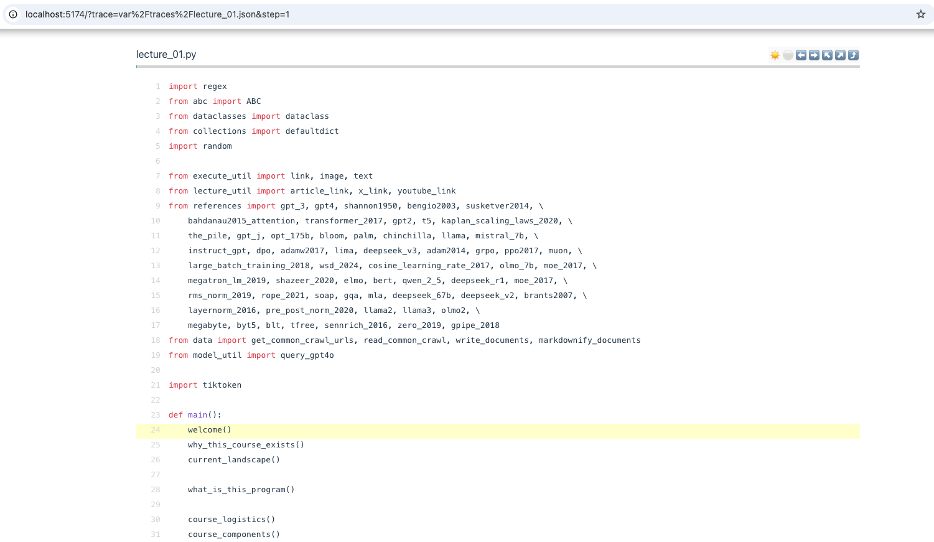This screenshot has height=542, width=934.
Task: Click the lecture_01.py file title
Action: click(166, 55)
